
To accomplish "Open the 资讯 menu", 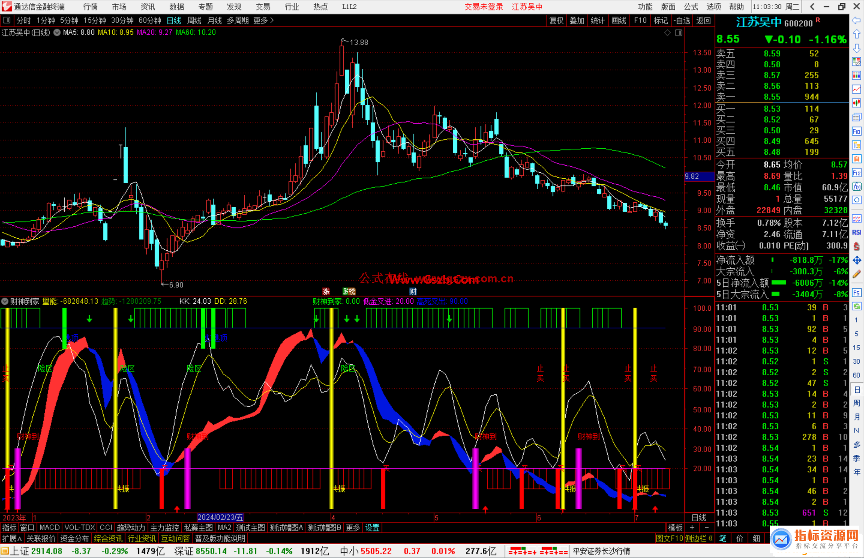I will coord(148,6).
